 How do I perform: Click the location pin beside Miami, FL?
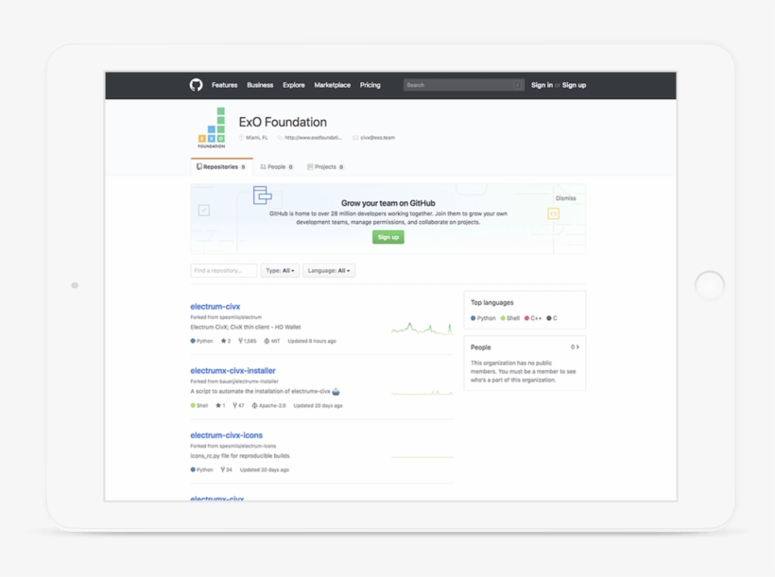point(241,138)
